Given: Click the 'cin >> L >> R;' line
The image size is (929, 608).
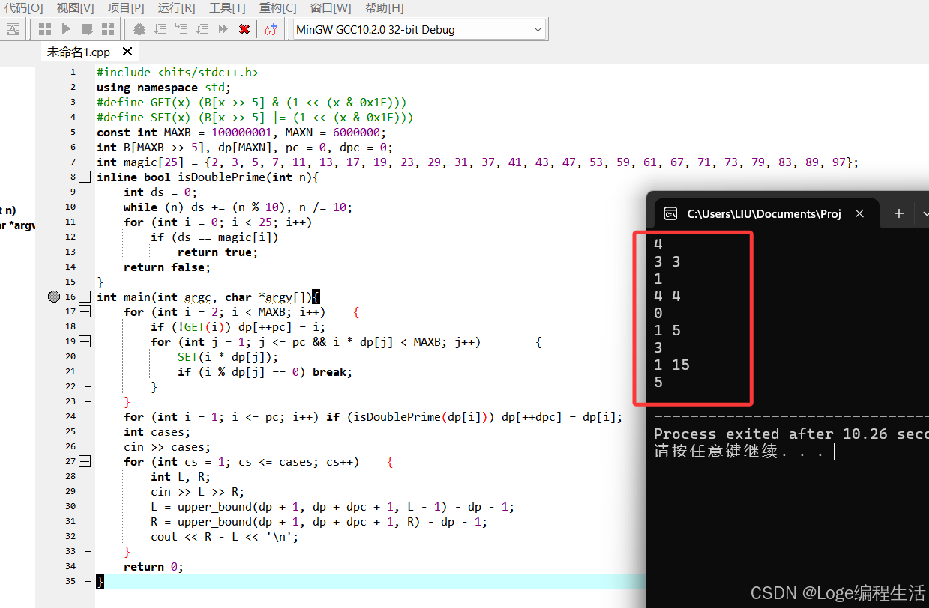Looking at the screenshot, I should [x=198, y=491].
